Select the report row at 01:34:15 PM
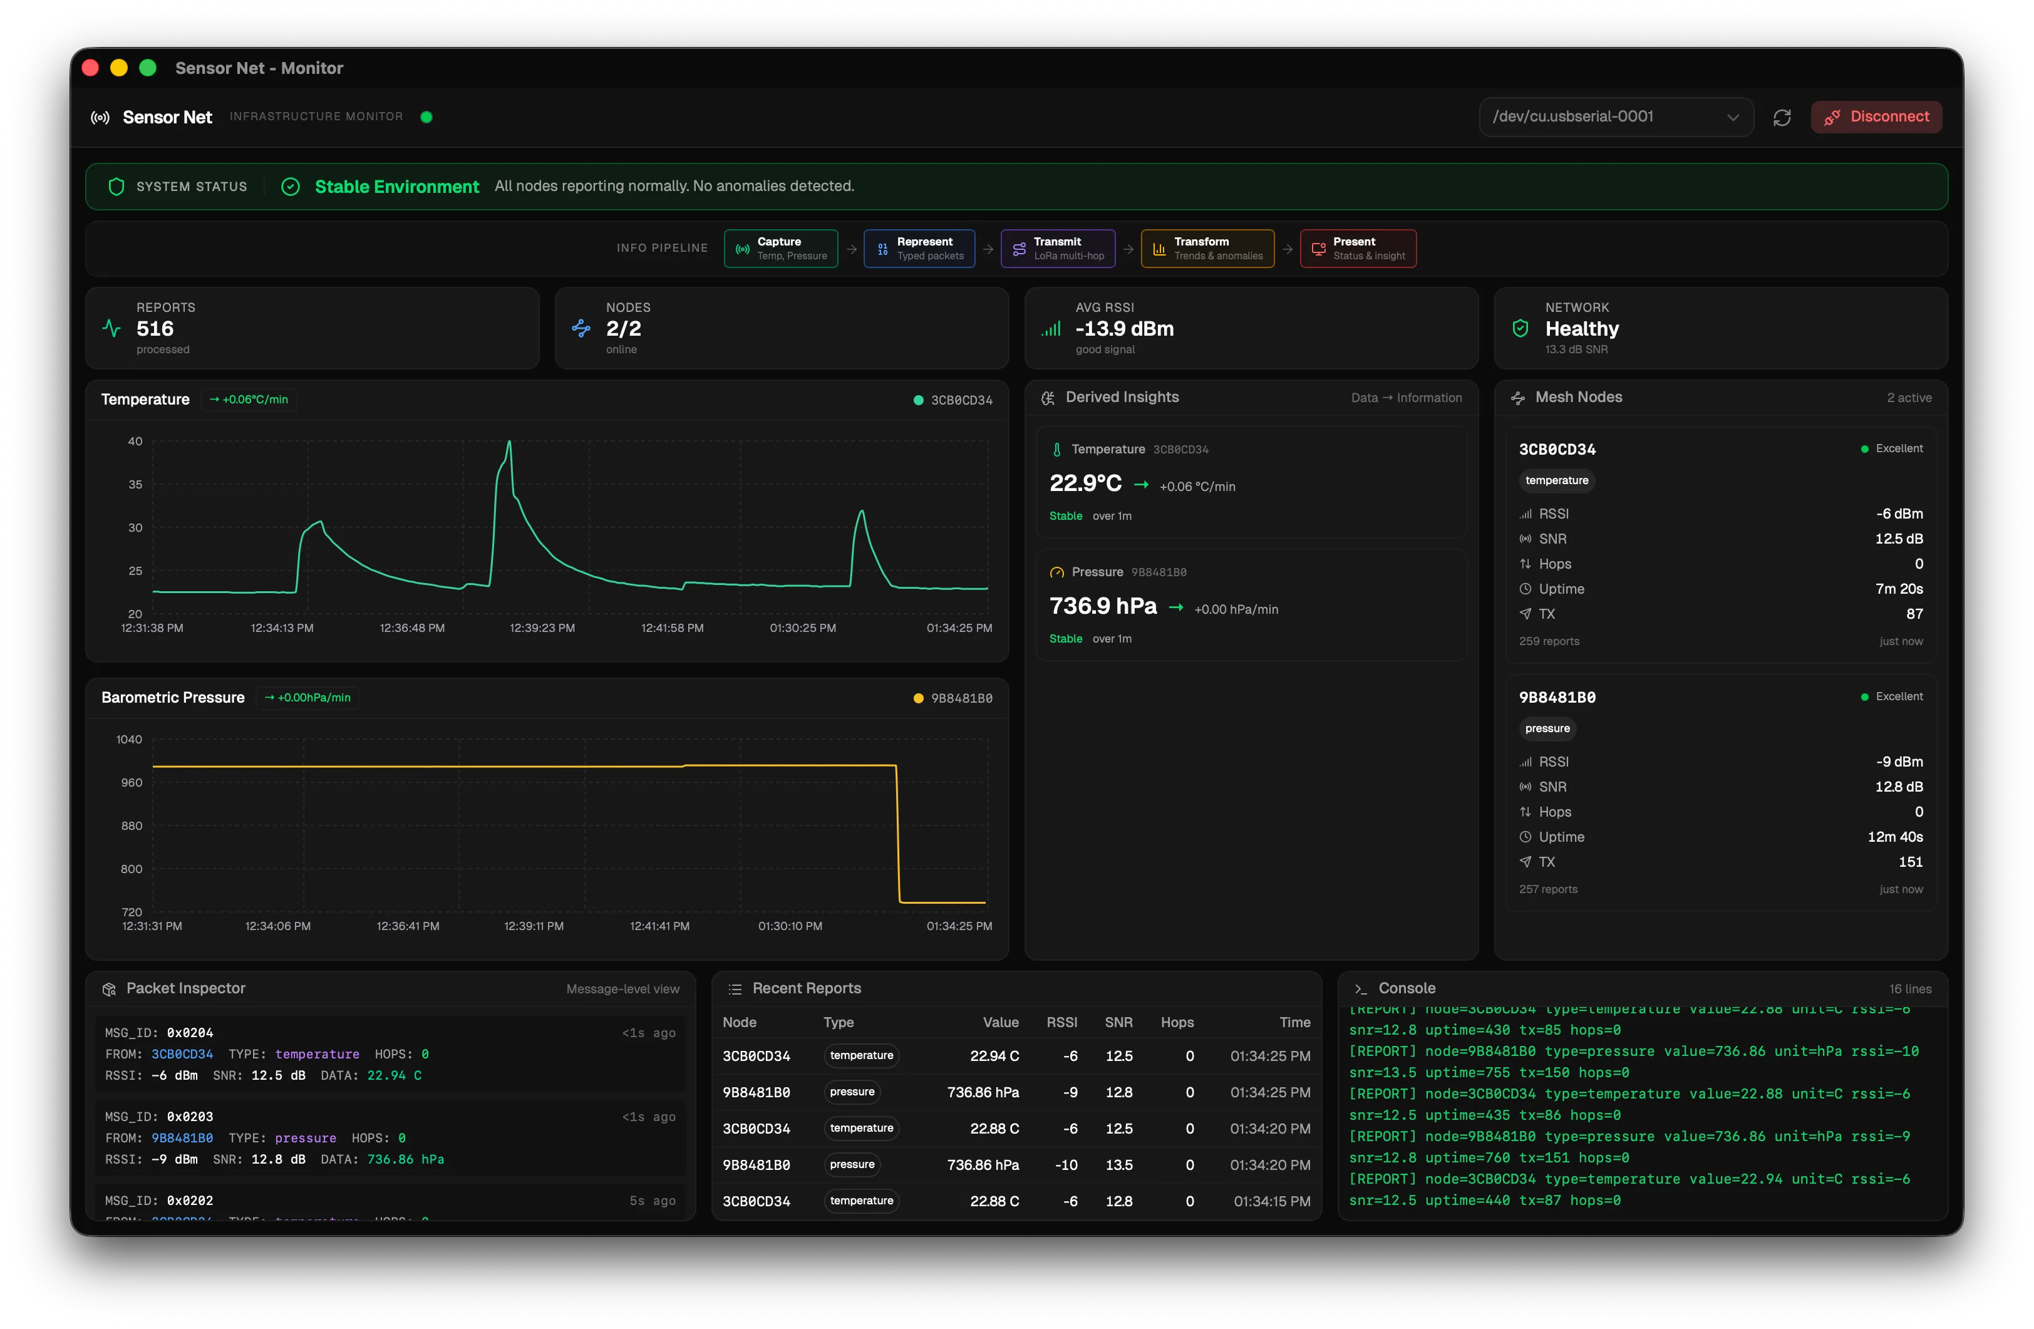This screenshot has width=2034, height=1329. [1016, 1202]
